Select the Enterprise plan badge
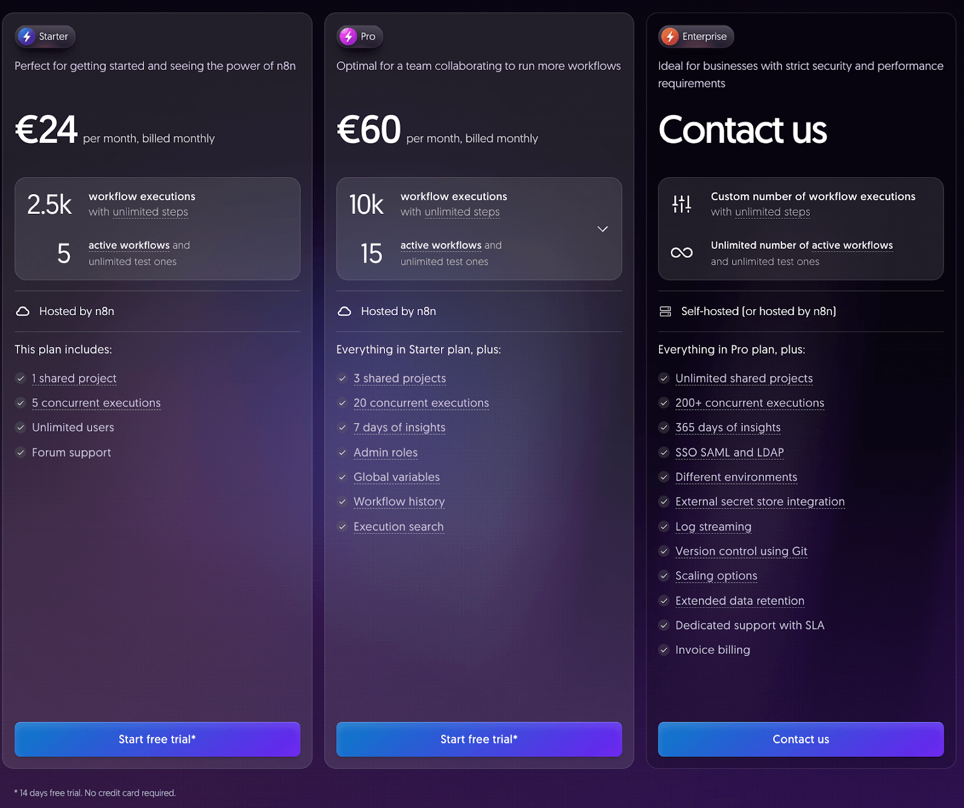The height and width of the screenshot is (808, 964). (696, 37)
